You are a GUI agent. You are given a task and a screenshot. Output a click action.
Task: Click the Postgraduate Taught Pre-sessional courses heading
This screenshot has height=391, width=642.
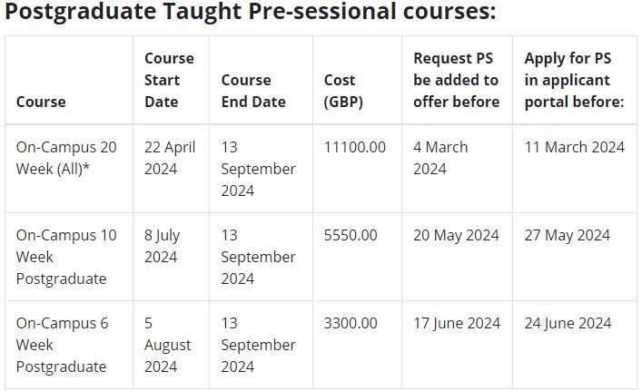[x=250, y=12]
